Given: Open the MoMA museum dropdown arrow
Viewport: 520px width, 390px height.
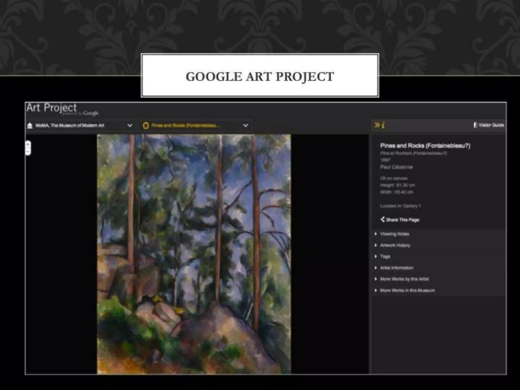Looking at the screenshot, I should [130, 125].
